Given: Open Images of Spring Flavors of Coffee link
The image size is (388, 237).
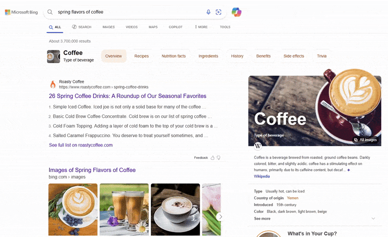Looking at the screenshot, I should coord(92,170).
